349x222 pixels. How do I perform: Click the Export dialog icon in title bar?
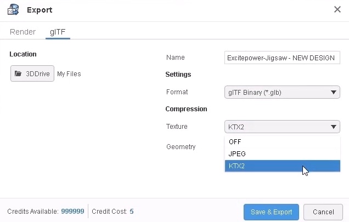click(x=13, y=9)
